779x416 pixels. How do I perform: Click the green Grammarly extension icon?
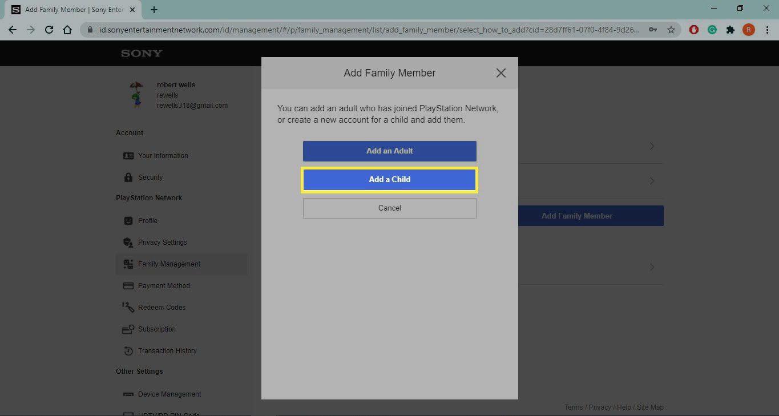tap(712, 30)
